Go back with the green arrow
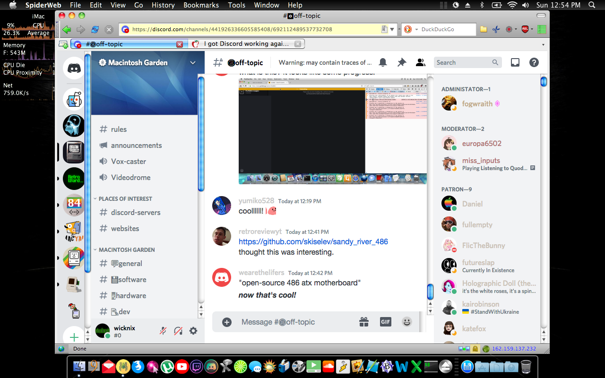The width and height of the screenshot is (605, 378). 67,29
